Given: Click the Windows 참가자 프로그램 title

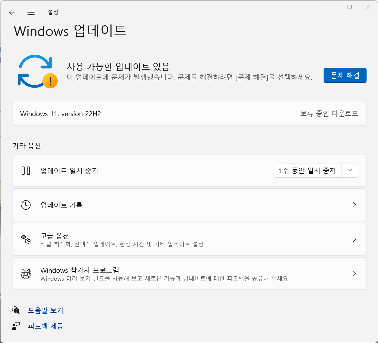Looking at the screenshot, I should tap(80, 270).
